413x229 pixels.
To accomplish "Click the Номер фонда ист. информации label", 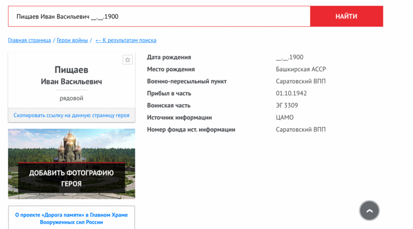I will (191, 130).
